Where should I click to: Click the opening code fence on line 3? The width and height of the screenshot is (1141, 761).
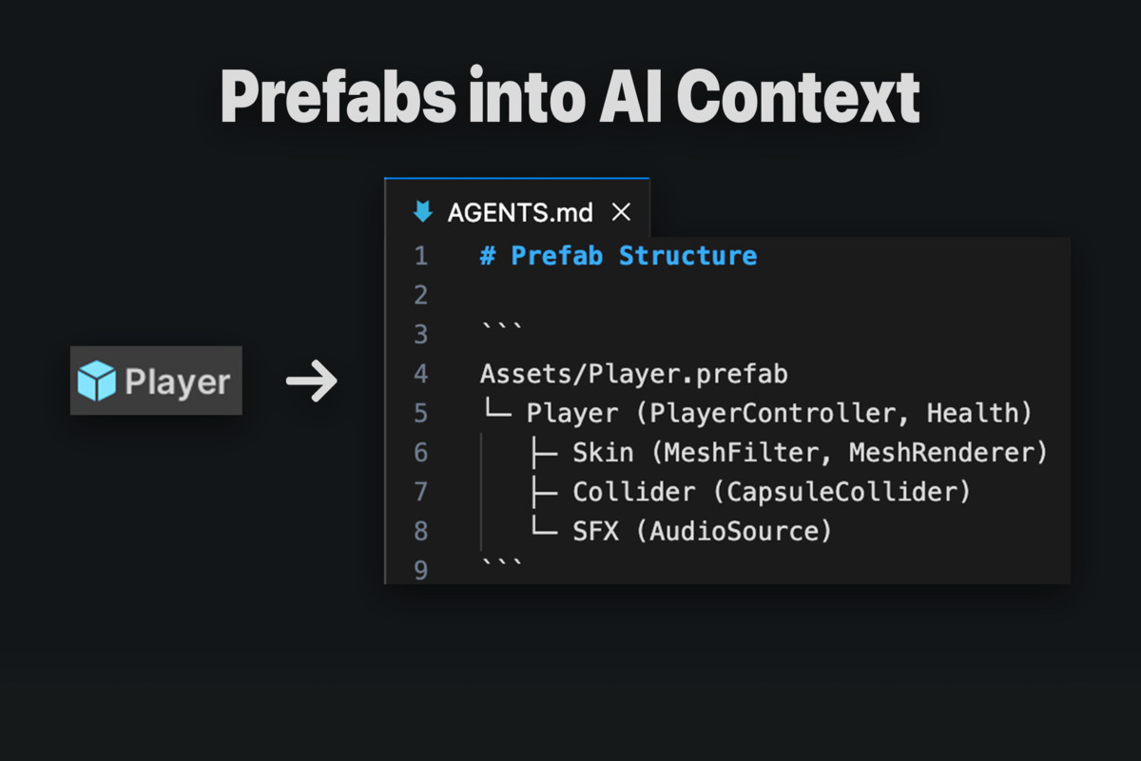click(x=501, y=332)
